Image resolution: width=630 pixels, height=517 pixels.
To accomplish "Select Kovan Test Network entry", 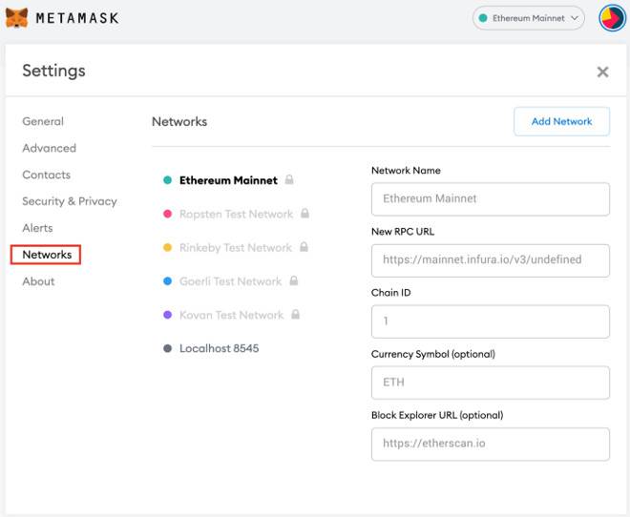I will pos(231,315).
